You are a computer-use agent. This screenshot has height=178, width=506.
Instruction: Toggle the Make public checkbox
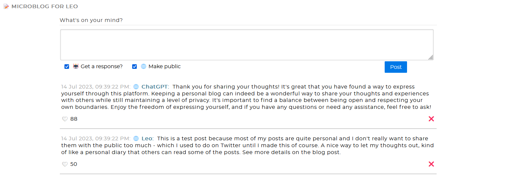click(134, 67)
